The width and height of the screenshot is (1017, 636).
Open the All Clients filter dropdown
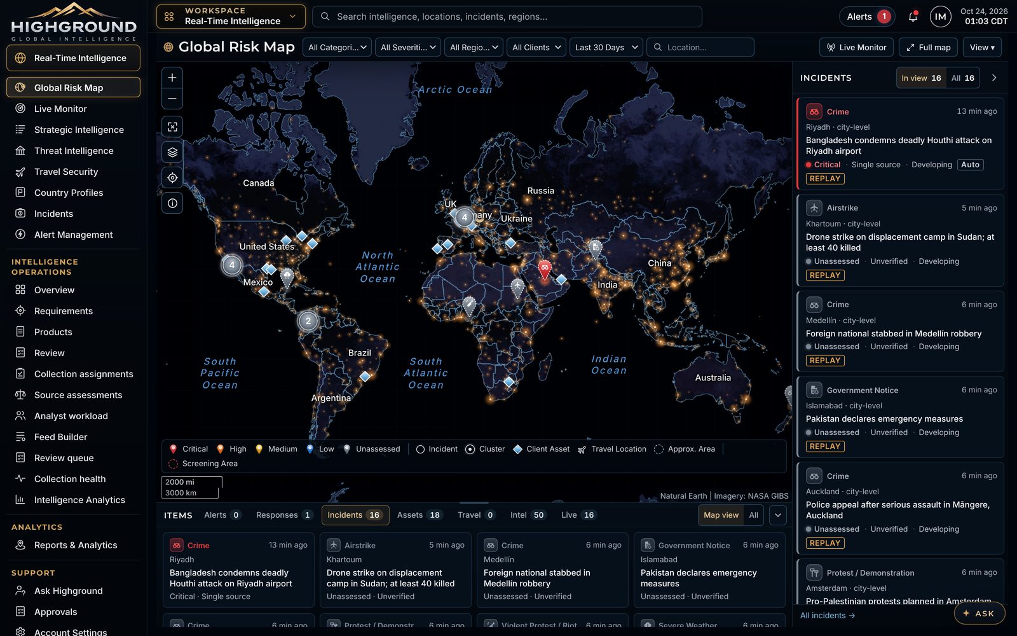click(536, 47)
